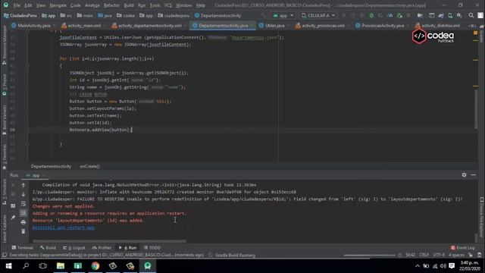Click Down the stack trace arrow
This screenshot has height=273, width=485.
23,194
